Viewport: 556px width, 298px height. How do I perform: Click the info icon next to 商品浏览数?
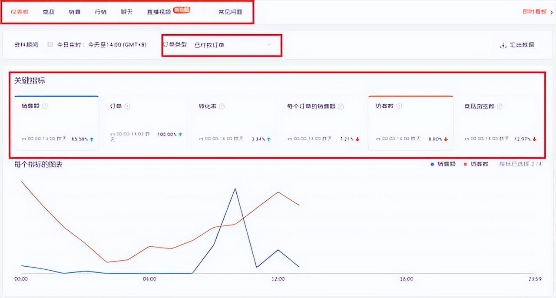click(x=500, y=106)
